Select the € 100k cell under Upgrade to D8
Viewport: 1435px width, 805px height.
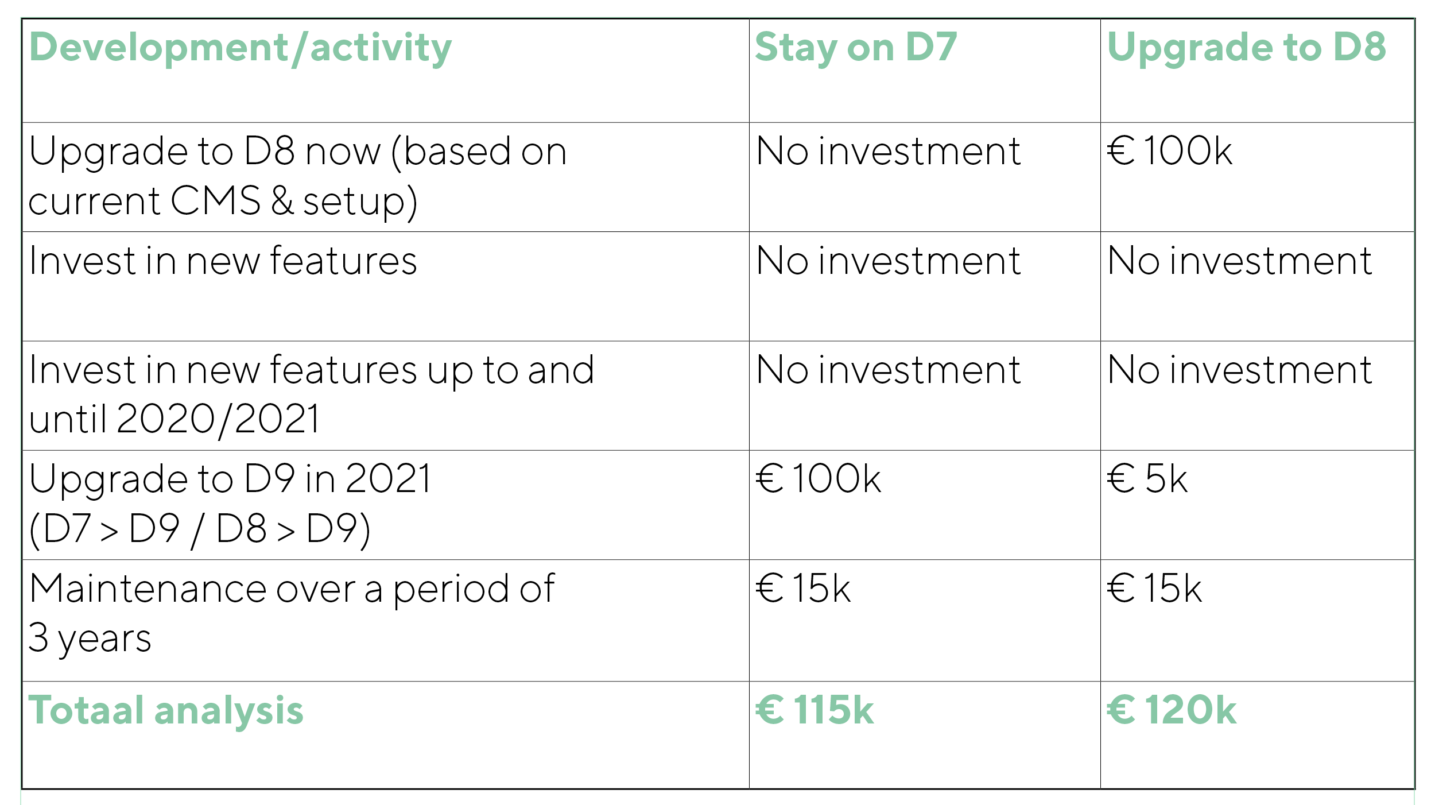(x=1257, y=177)
